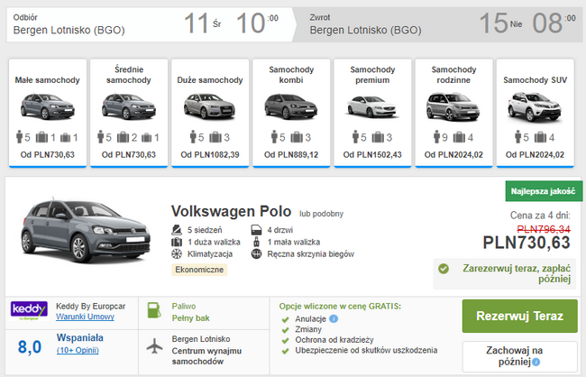Screen dimensions: 586x377
Task: Click the fuel pump icon beside Paliwo
Action: (154, 310)
